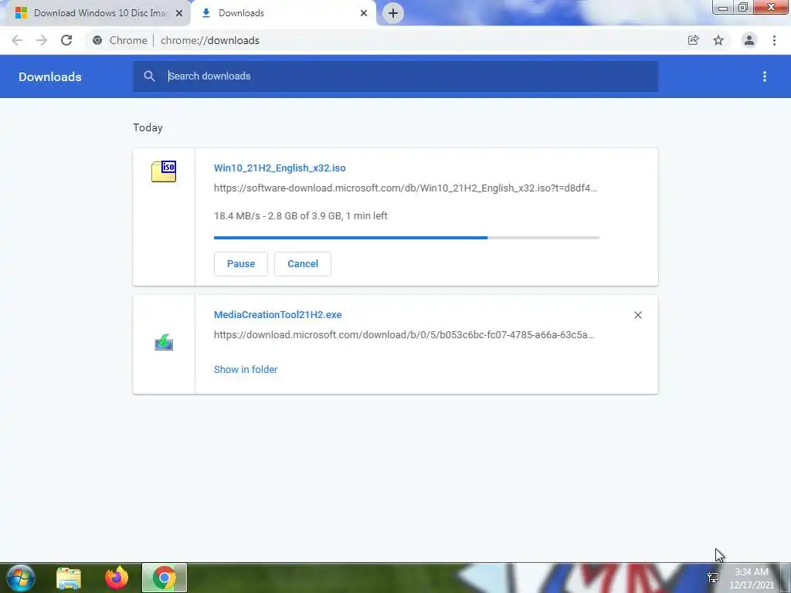This screenshot has width=791, height=593.
Task: Open the share page icon
Action: point(693,40)
